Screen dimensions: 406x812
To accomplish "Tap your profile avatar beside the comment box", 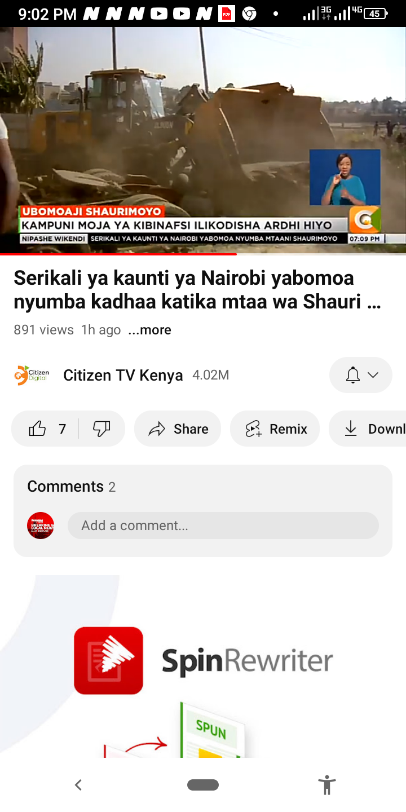I will 41,526.
